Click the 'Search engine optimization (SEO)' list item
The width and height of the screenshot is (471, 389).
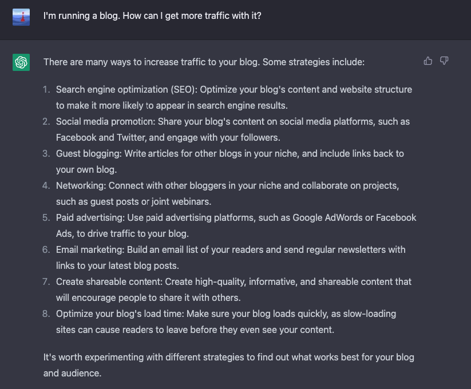(x=234, y=98)
